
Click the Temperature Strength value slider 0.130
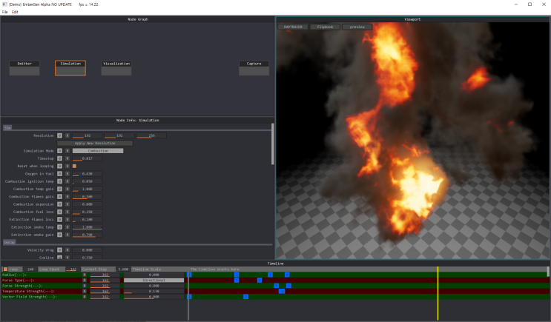pyautogui.click(x=154, y=291)
